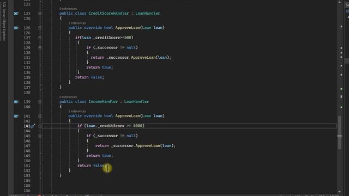Image resolution: width=349 pixels, height=196 pixels.
Task: Click closing brace on line 153
Action: point(61,175)
